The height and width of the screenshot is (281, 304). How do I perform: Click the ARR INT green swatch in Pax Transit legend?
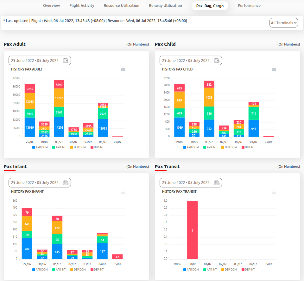point(205,270)
